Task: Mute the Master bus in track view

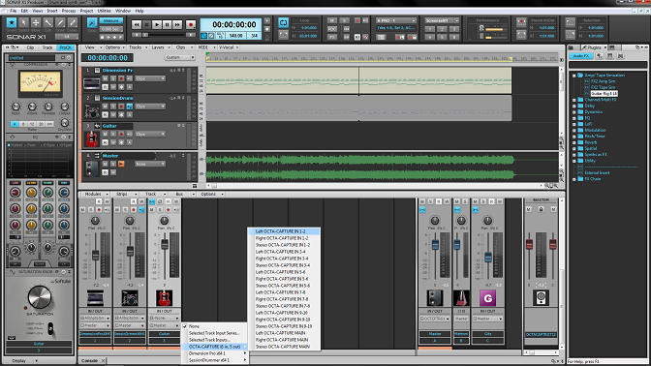Action: [x=105, y=164]
